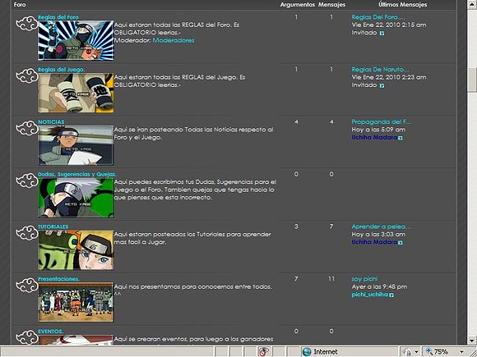The width and height of the screenshot is (477, 357).
Task: Click cloud icon beside Reglas del Foro
Action: pos(26,24)
